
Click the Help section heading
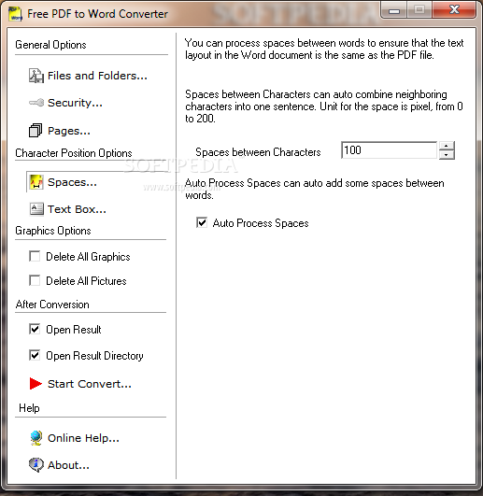pyautogui.click(x=29, y=408)
